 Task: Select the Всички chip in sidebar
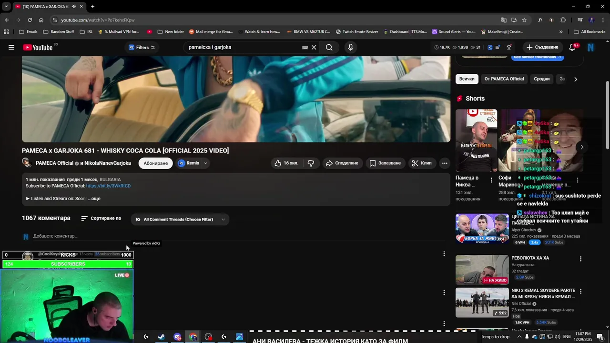click(x=467, y=79)
